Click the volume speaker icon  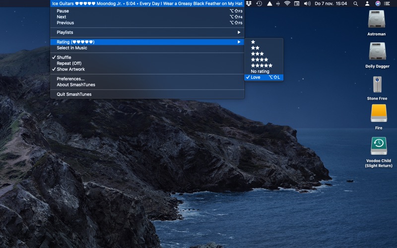[307, 3]
